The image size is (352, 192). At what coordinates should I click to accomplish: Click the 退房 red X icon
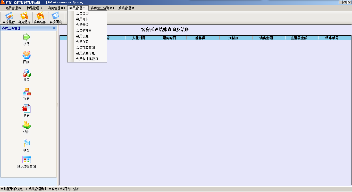point(27,109)
